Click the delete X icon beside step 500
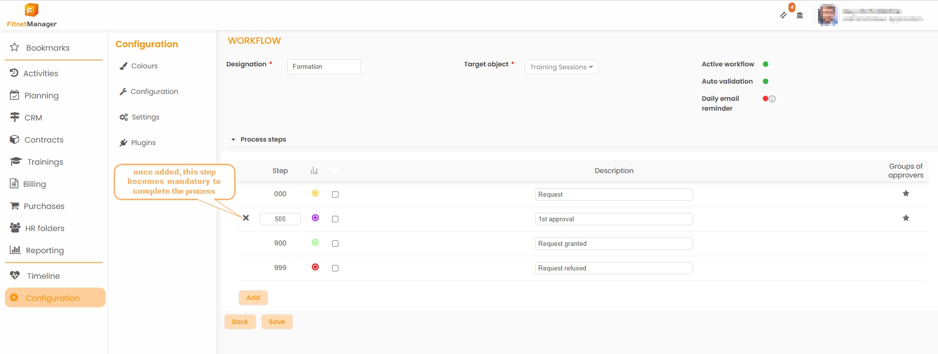The height and width of the screenshot is (354, 938). [x=246, y=218]
